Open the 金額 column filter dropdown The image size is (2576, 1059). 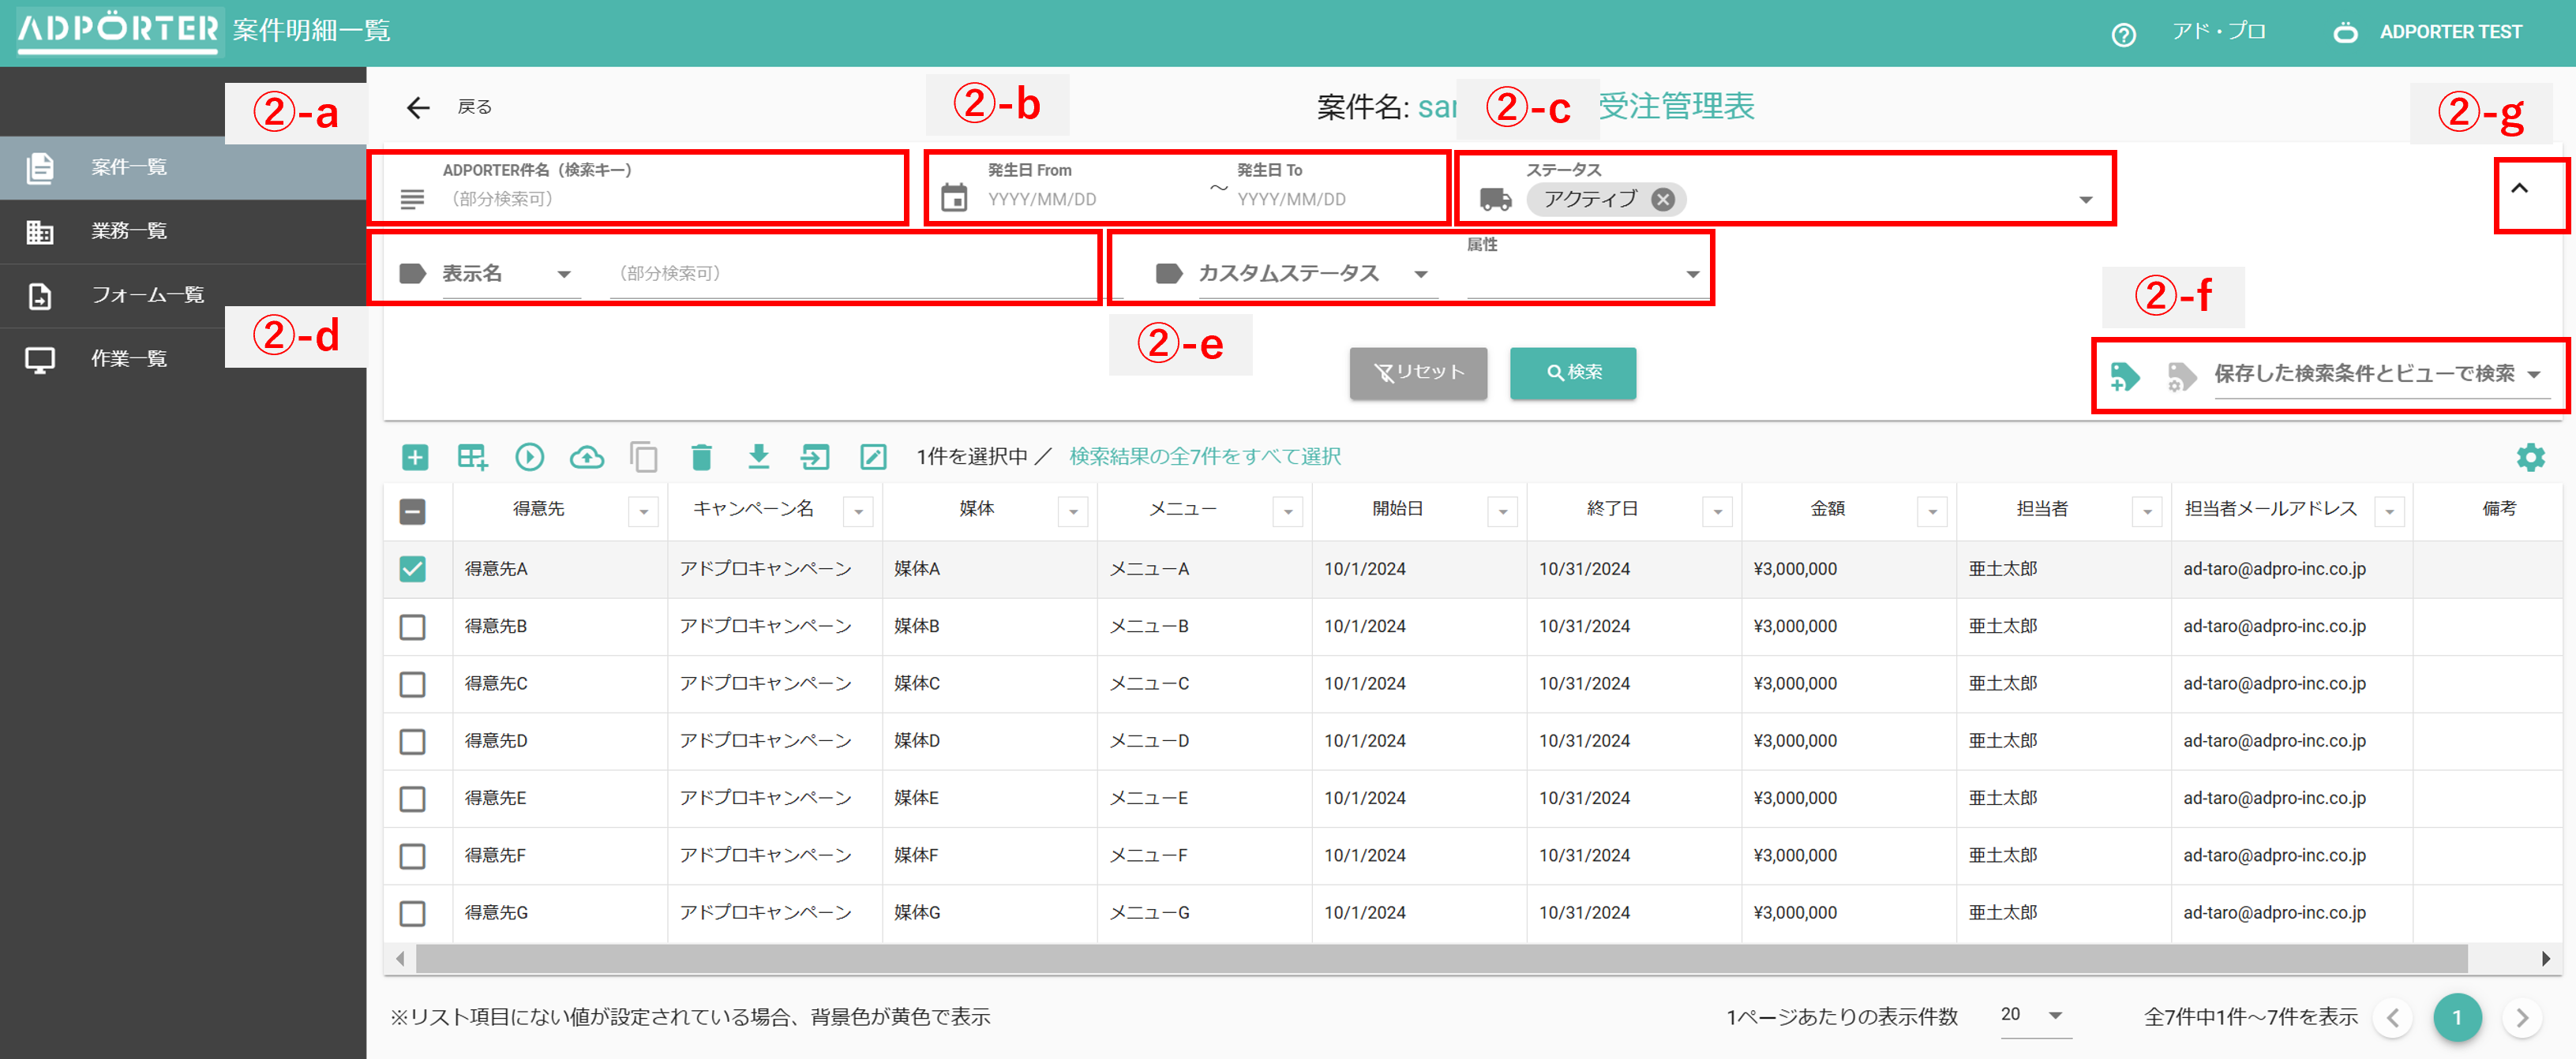(1932, 512)
